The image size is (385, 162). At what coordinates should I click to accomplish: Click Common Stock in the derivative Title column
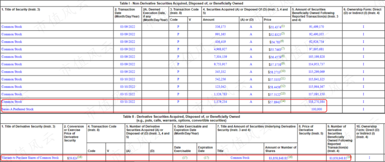(x=240, y=158)
